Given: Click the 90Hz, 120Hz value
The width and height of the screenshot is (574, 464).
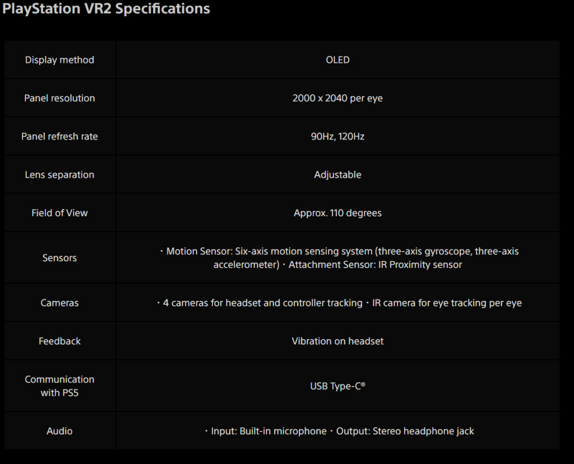Looking at the screenshot, I should click(x=337, y=136).
